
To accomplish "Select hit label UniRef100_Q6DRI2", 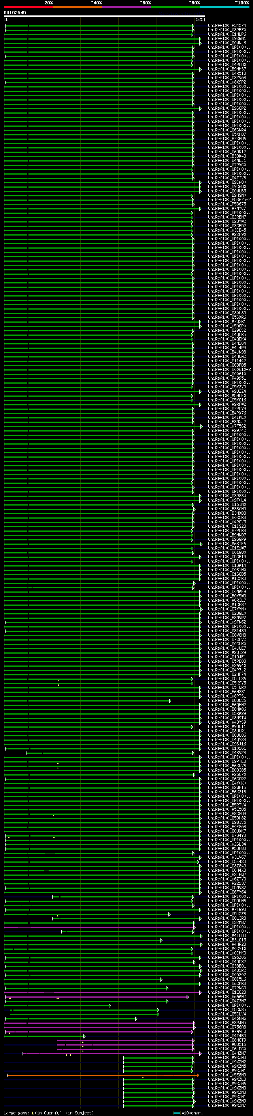I will 227,152.
